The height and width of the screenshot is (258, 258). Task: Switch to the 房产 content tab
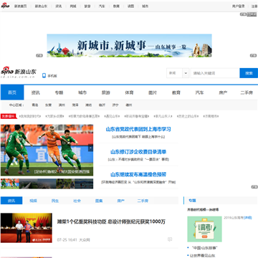click(121, 201)
